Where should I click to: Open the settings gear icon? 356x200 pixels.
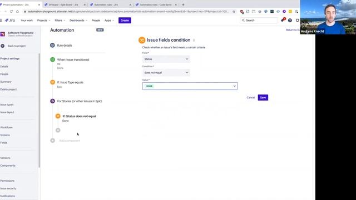298,21
